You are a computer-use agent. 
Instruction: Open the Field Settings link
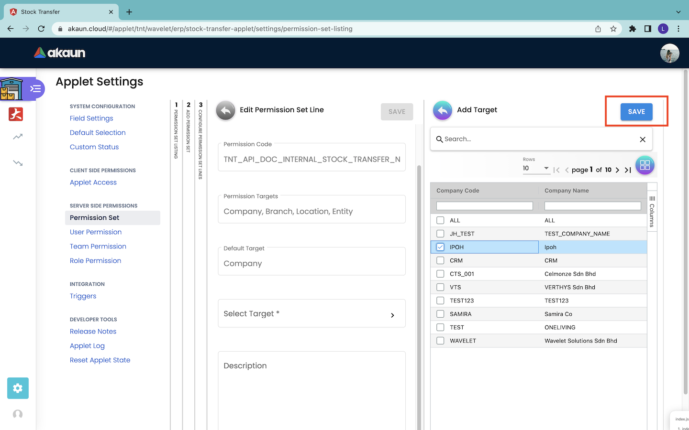(91, 118)
